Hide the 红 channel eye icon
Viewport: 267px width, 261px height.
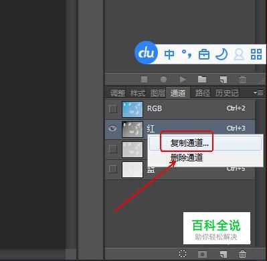(112, 128)
